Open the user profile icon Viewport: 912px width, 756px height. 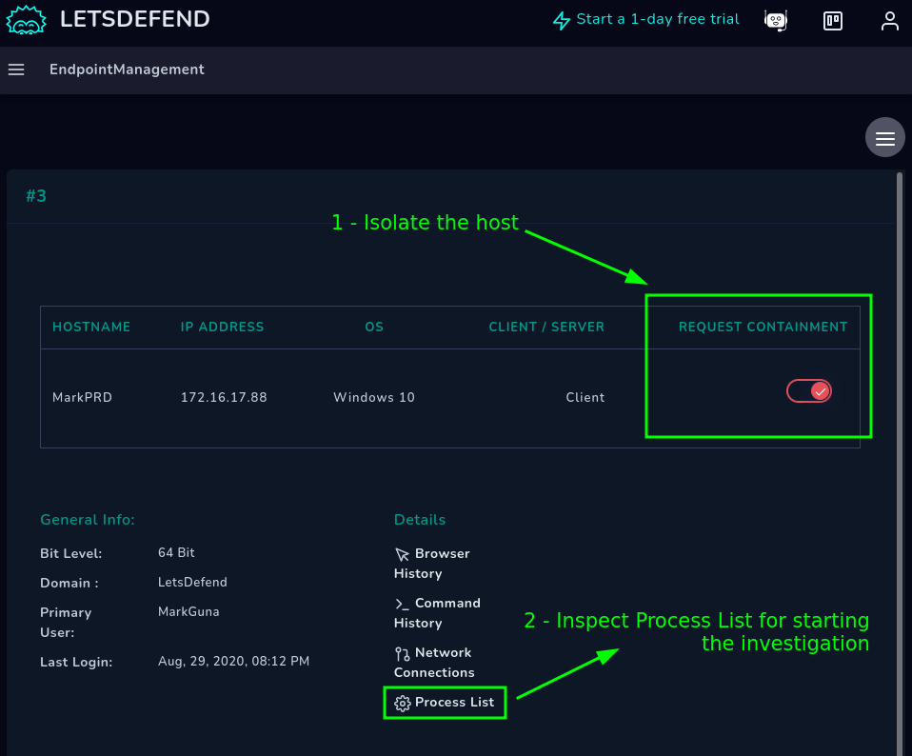889,20
